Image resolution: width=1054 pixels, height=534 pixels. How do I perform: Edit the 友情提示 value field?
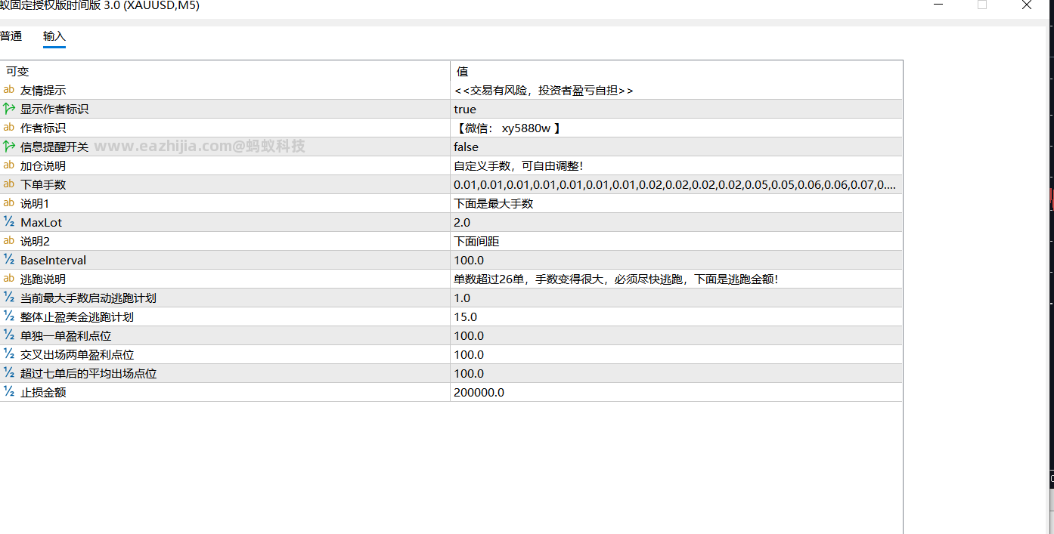676,90
